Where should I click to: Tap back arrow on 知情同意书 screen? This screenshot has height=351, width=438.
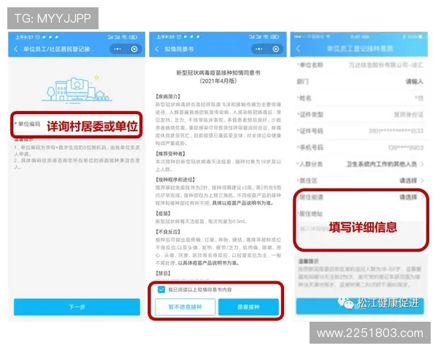[157, 49]
